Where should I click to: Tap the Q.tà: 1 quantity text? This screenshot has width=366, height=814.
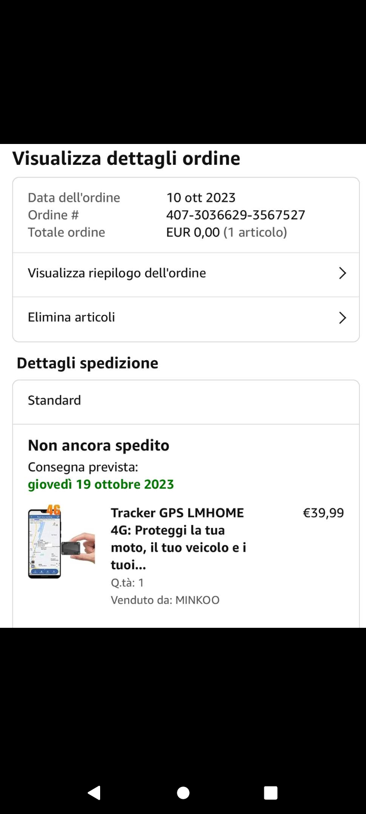[127, 583]
